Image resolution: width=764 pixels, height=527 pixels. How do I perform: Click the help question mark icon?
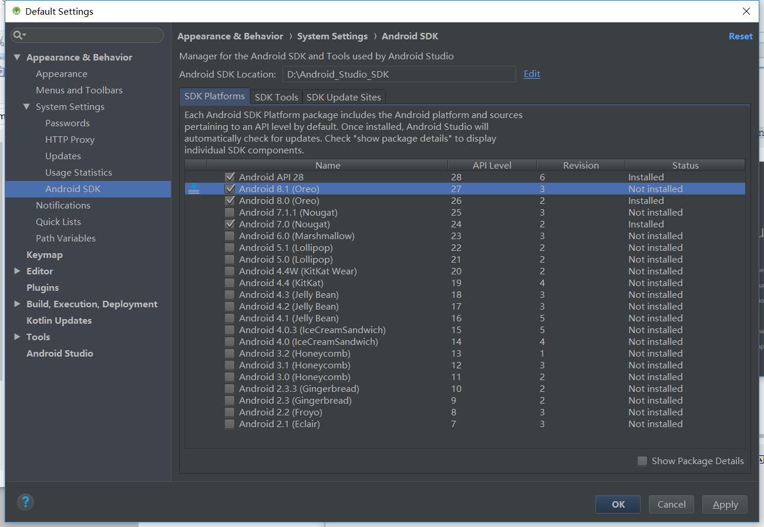coord(25,502)
